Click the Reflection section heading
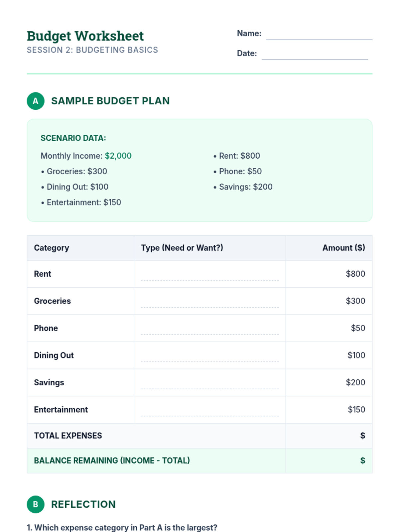399x532 pixels. pyautogui.click(x=83, y=504)
